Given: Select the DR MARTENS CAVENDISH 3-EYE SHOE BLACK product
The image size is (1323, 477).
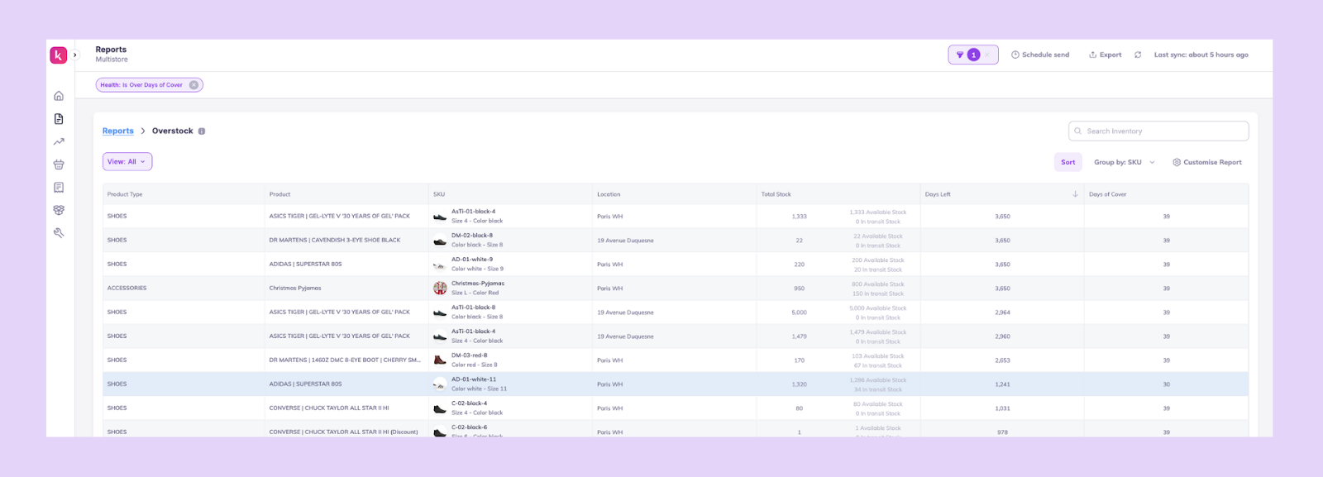Looking at the screenshot, I should 335,241.
